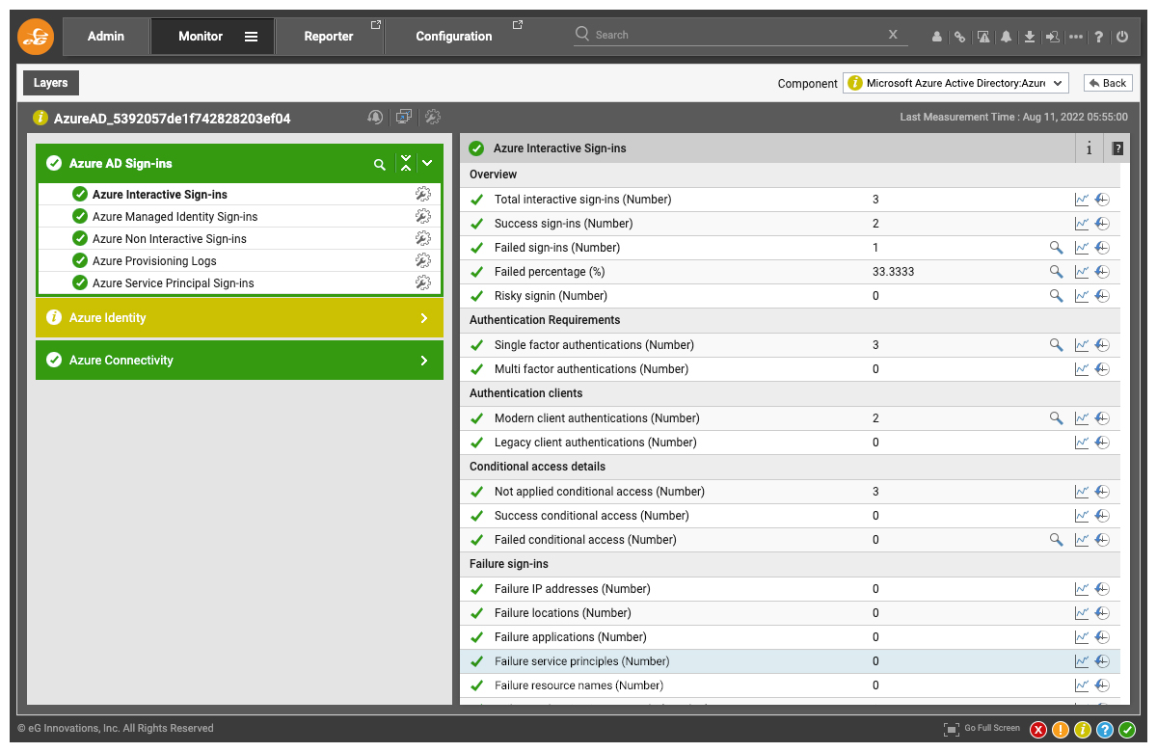Clear the search box with X
1157x752 pixels.
893,35
